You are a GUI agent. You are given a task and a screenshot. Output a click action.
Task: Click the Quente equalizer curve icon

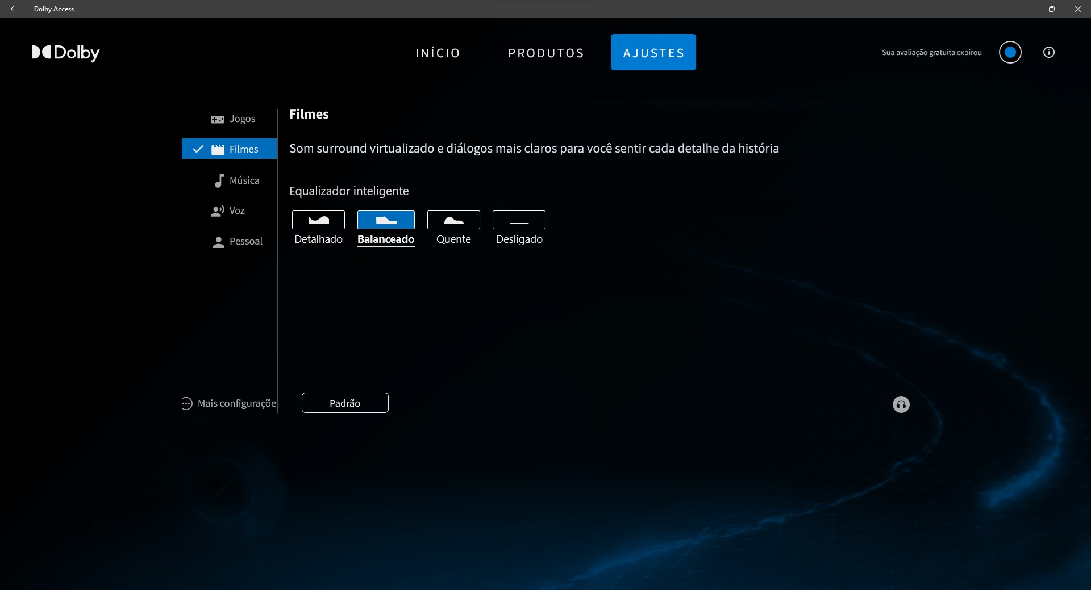453,220
